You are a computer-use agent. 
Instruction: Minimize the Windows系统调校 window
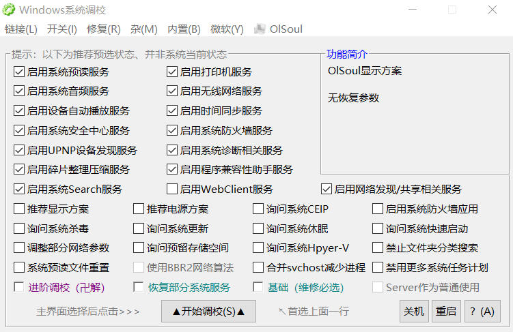413,10
